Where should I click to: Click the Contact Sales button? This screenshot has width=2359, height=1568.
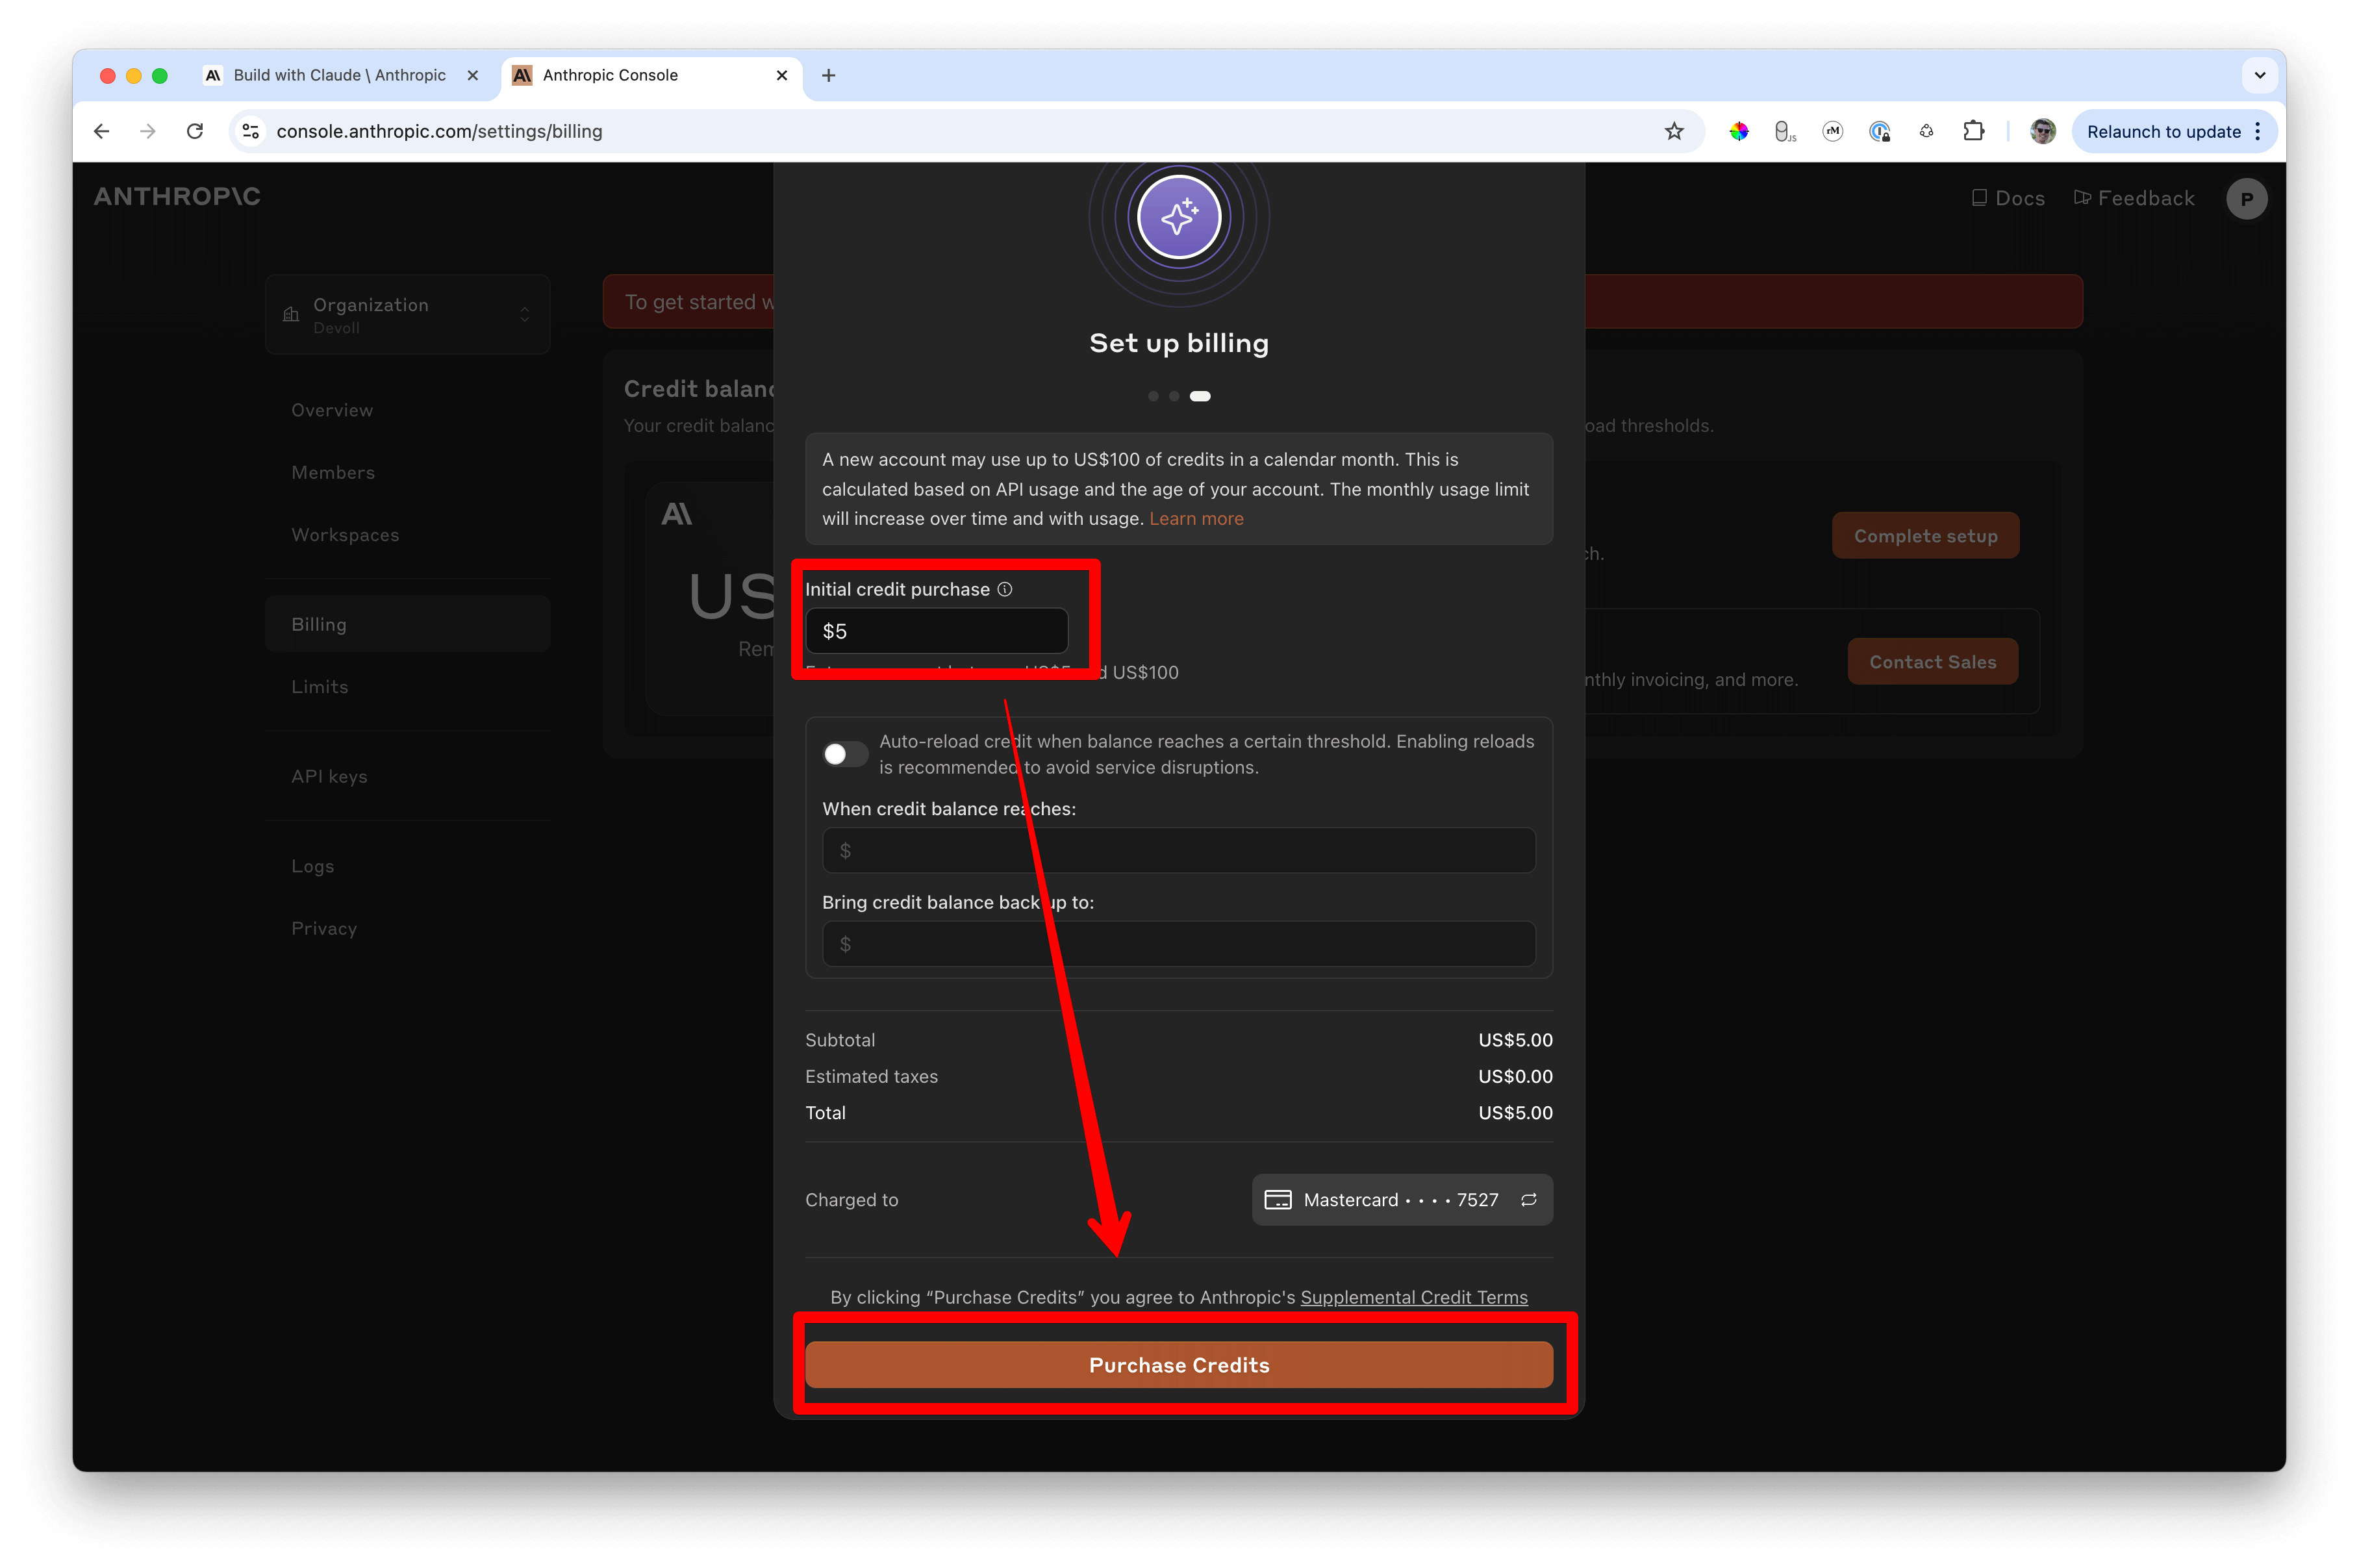pos(1932,662)
